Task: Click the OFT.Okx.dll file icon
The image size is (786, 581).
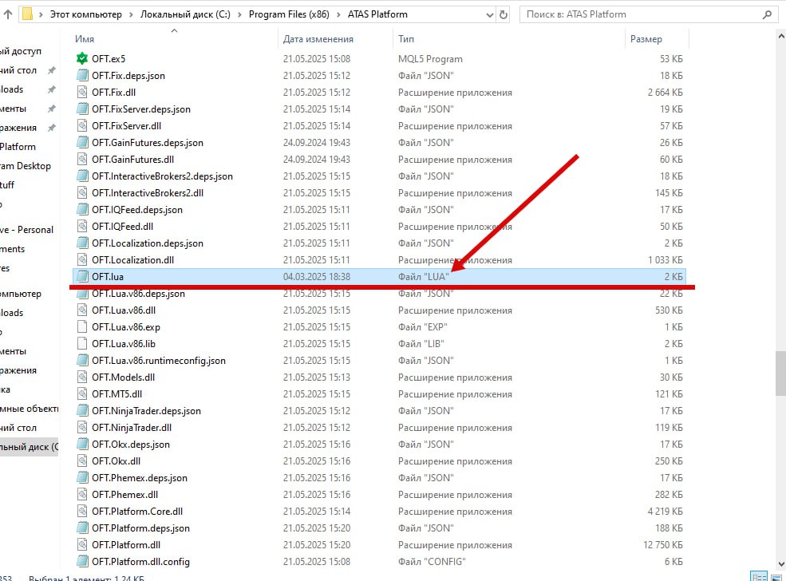Action: point(82,461)
